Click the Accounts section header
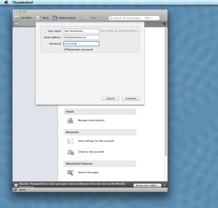This screenshot has height=208, width=218. pyautogui.click(x=100, y=132)
